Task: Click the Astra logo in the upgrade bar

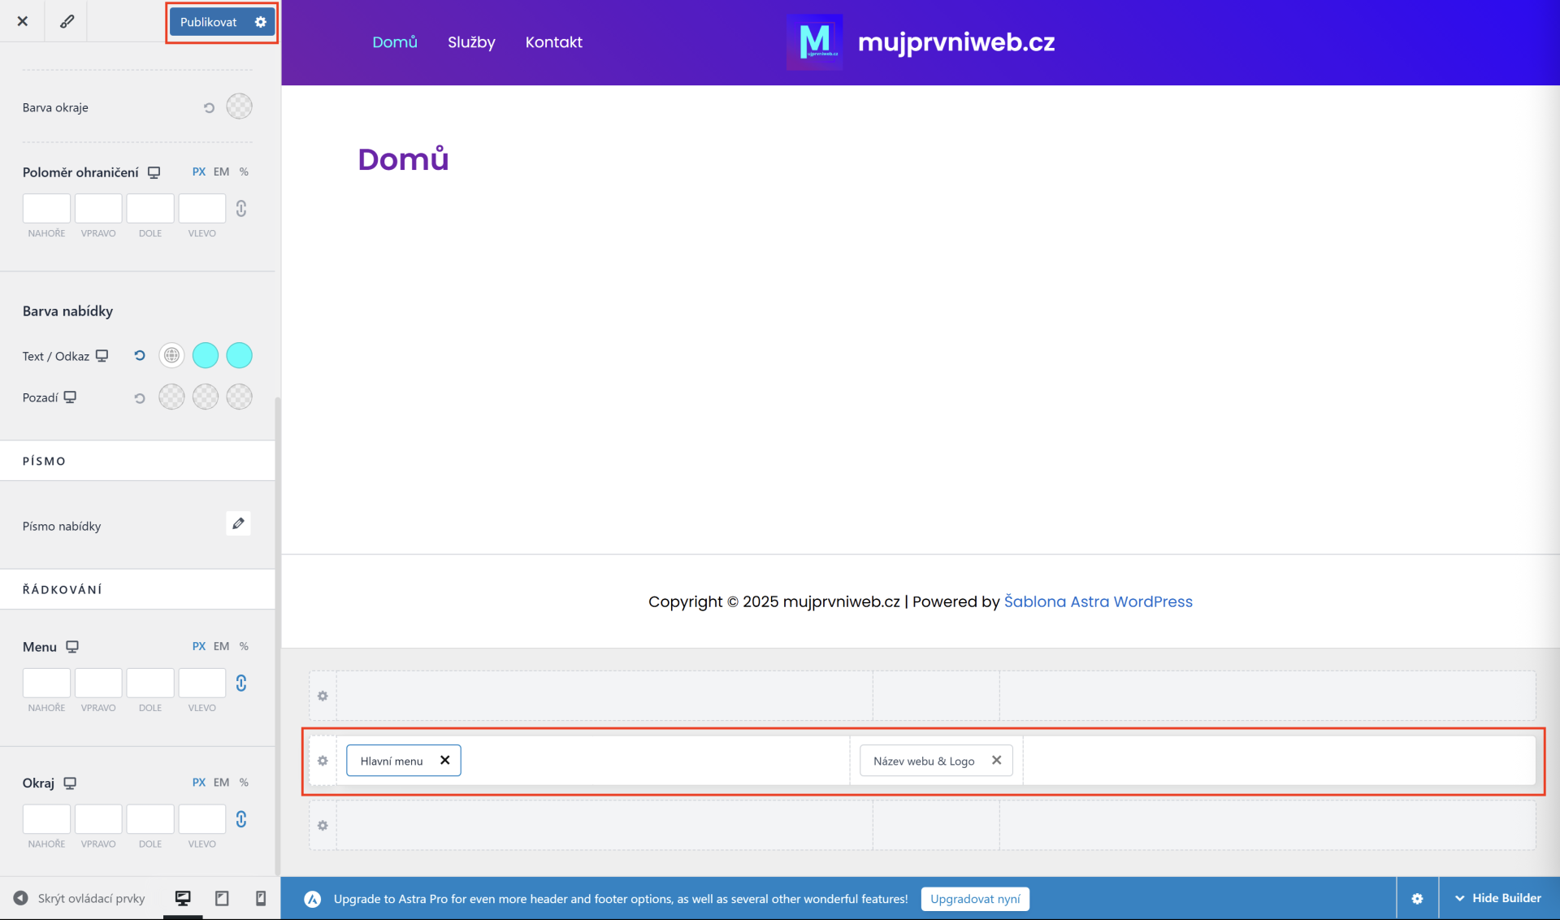Action: point(313,899)
